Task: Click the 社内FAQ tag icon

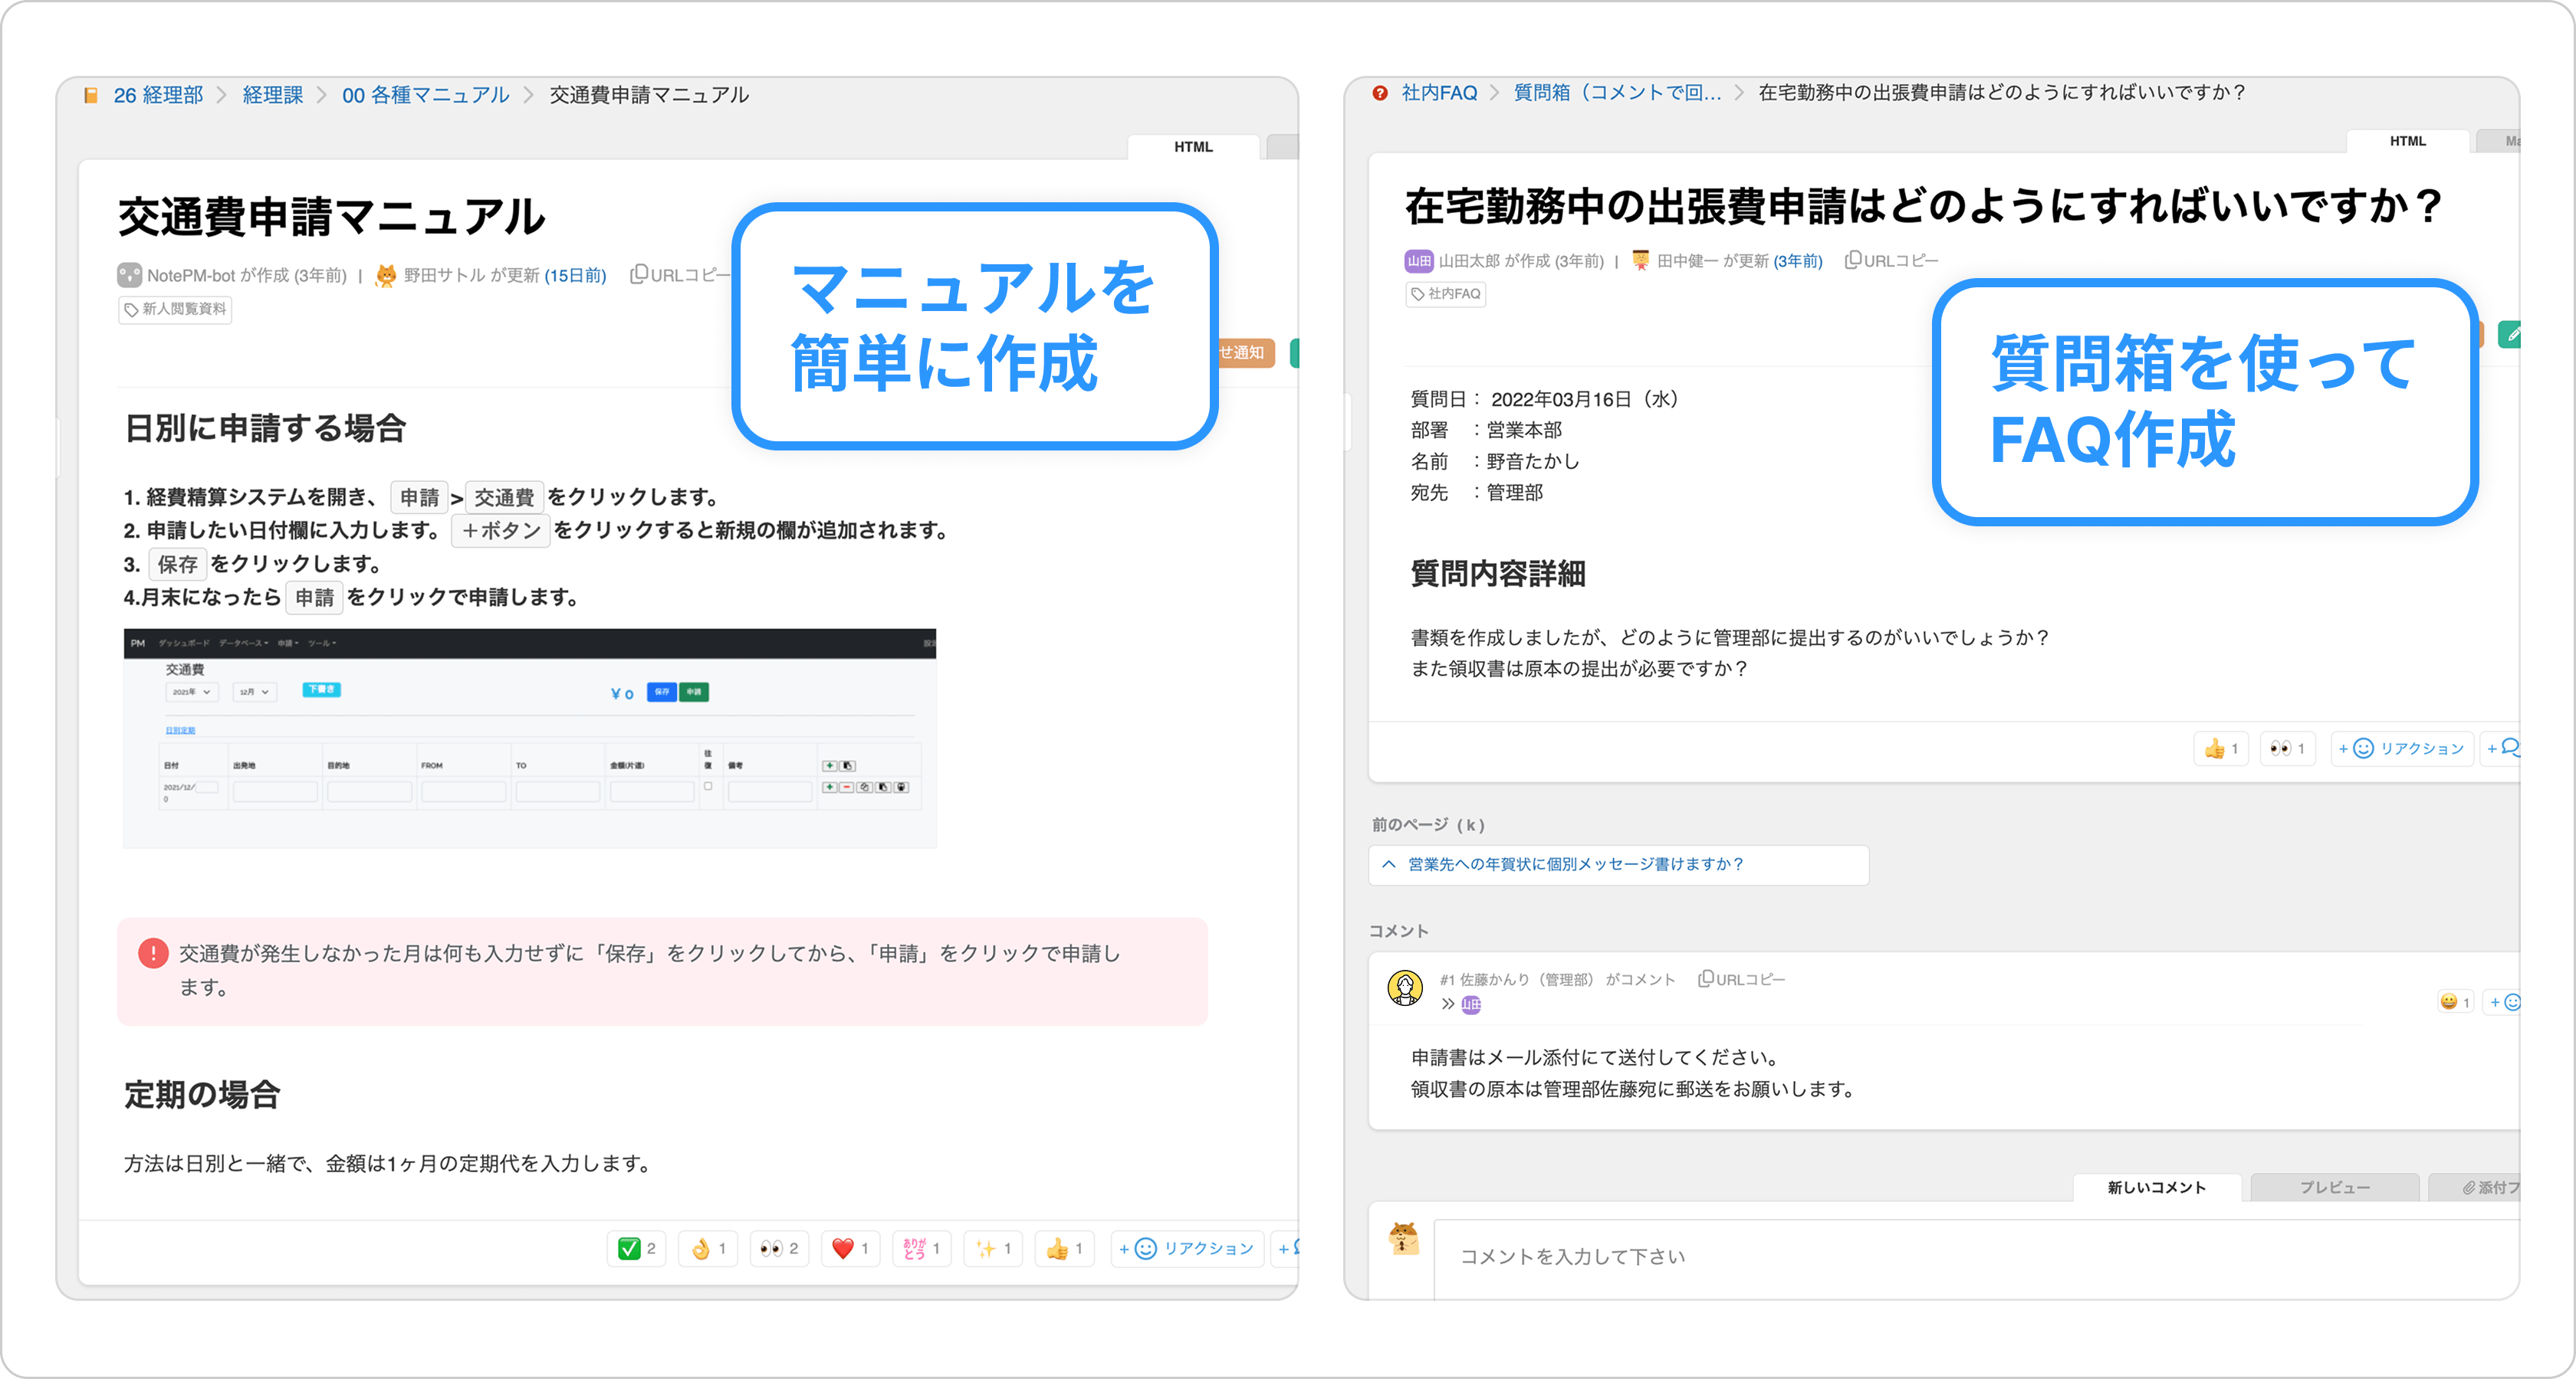Action: [x=1418, y=293]
